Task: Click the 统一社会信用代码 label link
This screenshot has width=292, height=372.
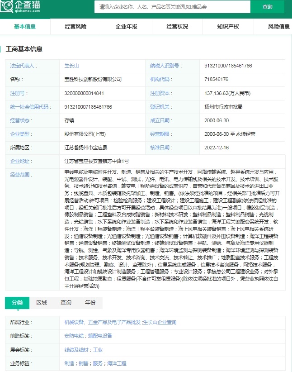Action: tap(29, 107)
